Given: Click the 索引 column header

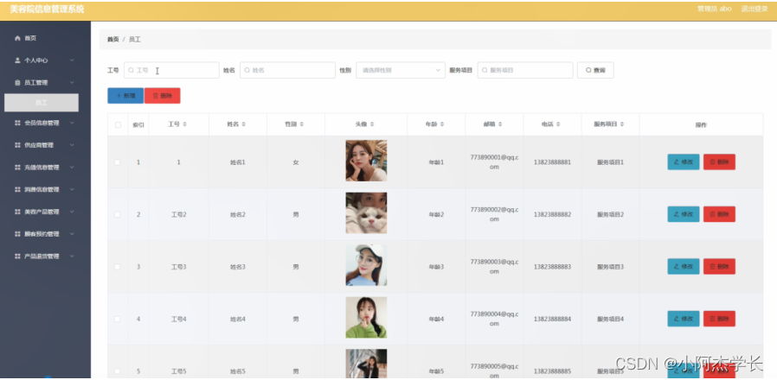Looking at the screenshot, I should [x=138, y=124].
